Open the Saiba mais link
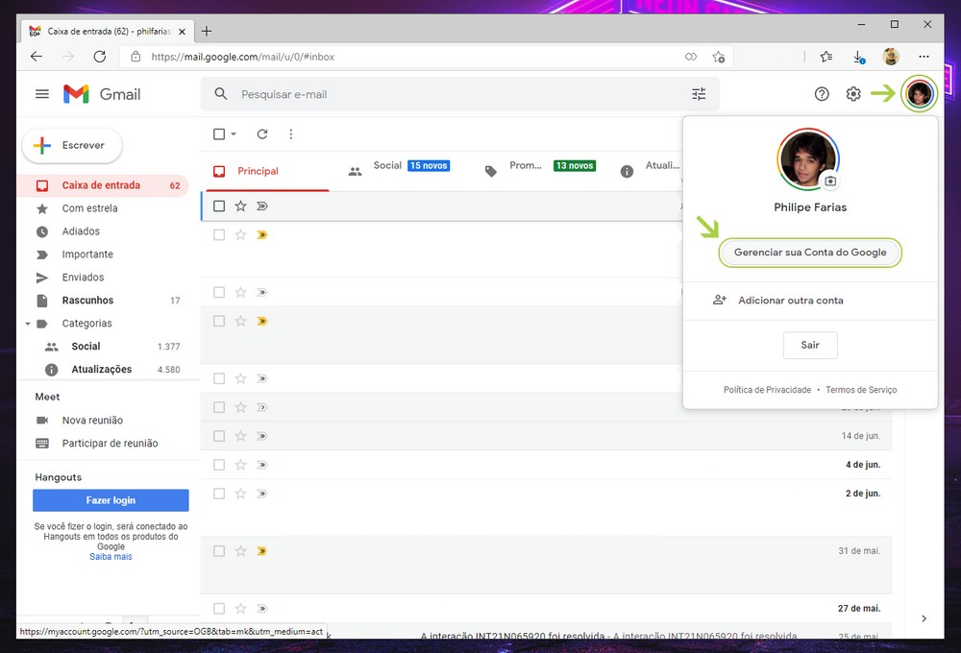961x653 pixels. tap(111, 557)
